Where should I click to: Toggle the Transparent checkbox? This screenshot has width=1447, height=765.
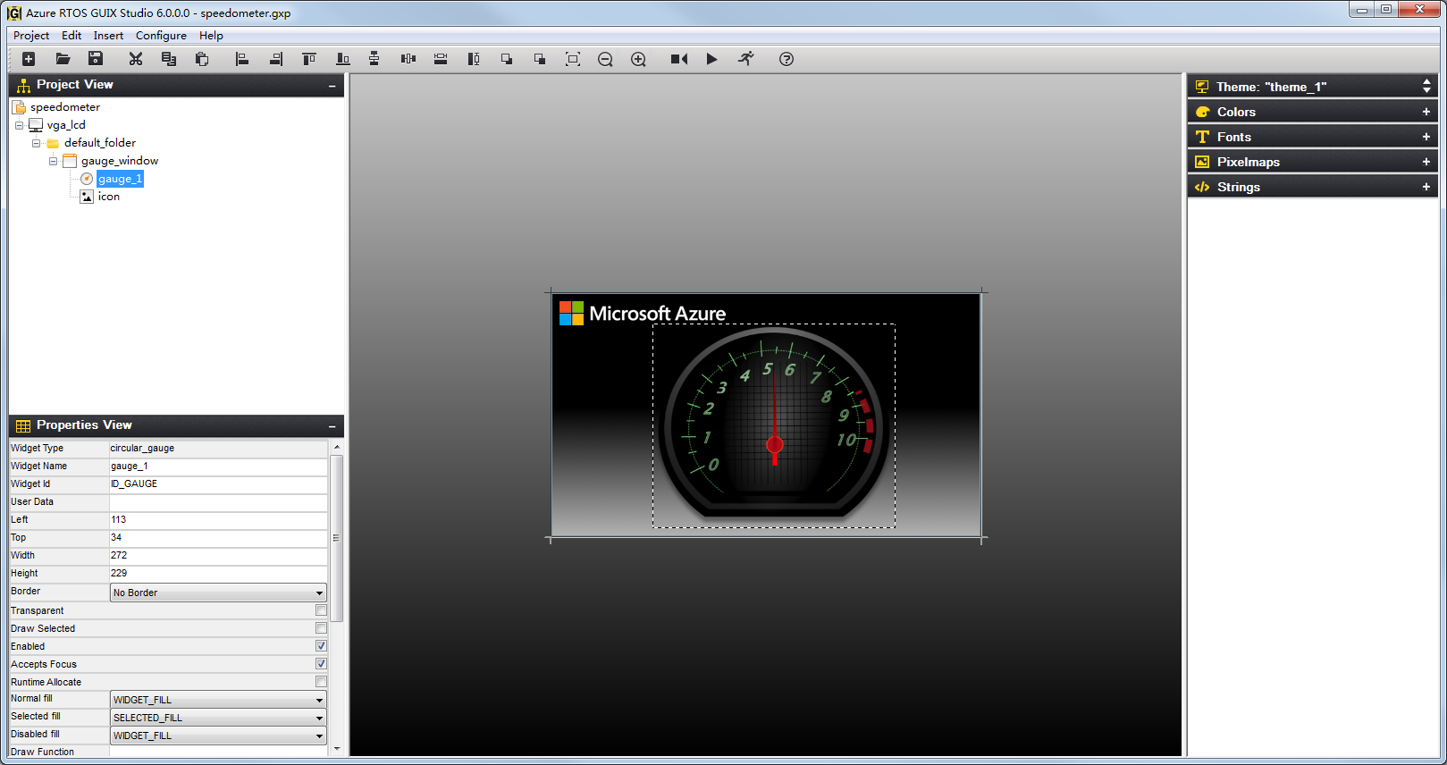pos(321,610)
